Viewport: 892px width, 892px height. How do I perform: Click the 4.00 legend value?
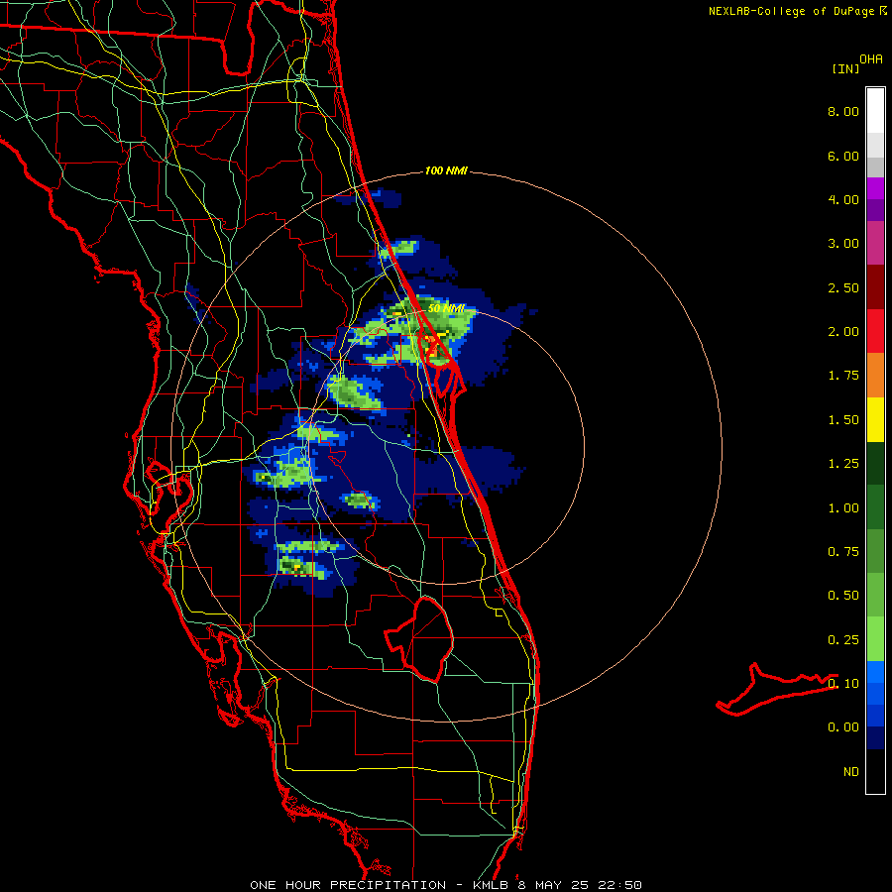click(x=843, y=199)
